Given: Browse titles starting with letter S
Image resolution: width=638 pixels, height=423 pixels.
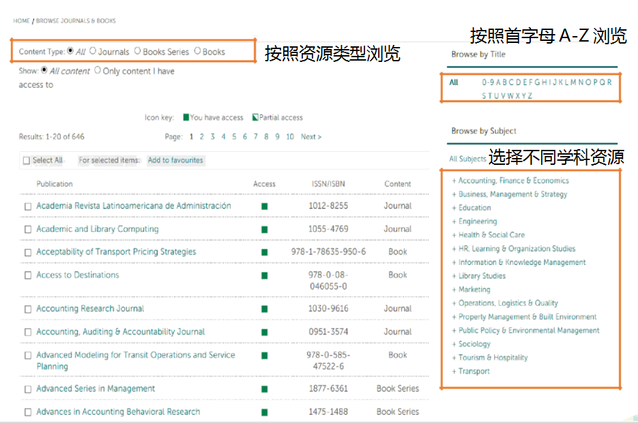Looking at the screenshot, I should pyautogui.click(x=484, y=96).
